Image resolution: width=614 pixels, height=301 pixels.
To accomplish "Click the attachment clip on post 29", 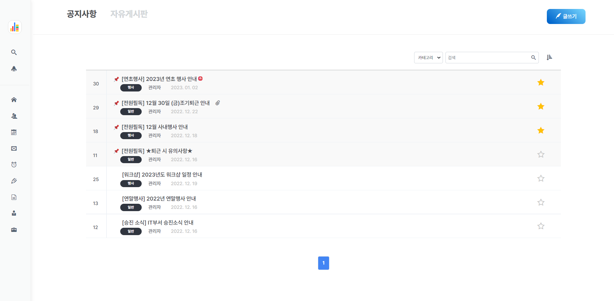I will click(x=218, y=103).
